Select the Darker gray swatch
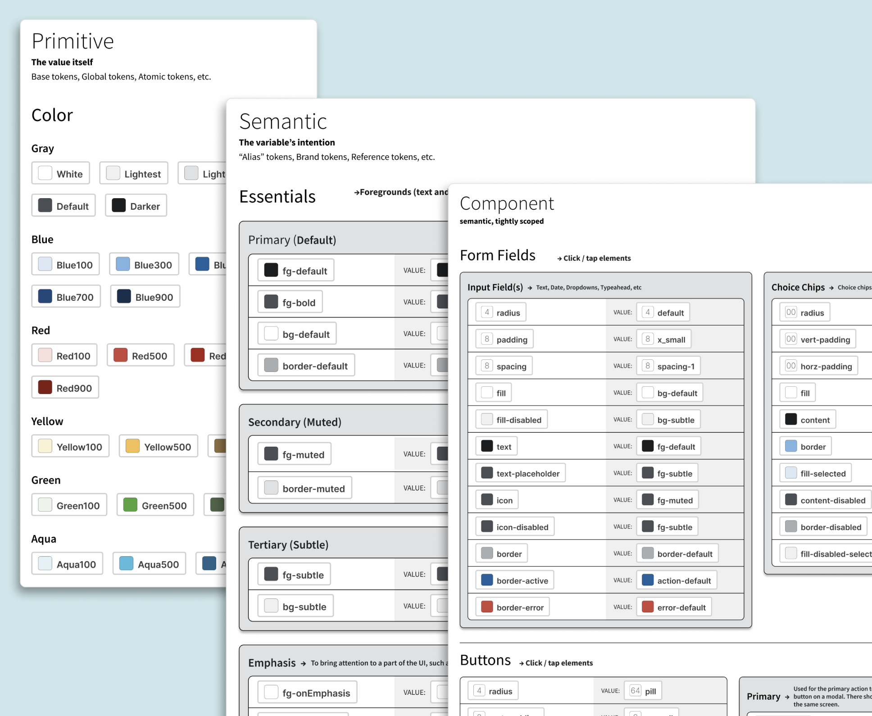Image resolution: width=872 pixels, height=716 pixels. tap(136, 206)
